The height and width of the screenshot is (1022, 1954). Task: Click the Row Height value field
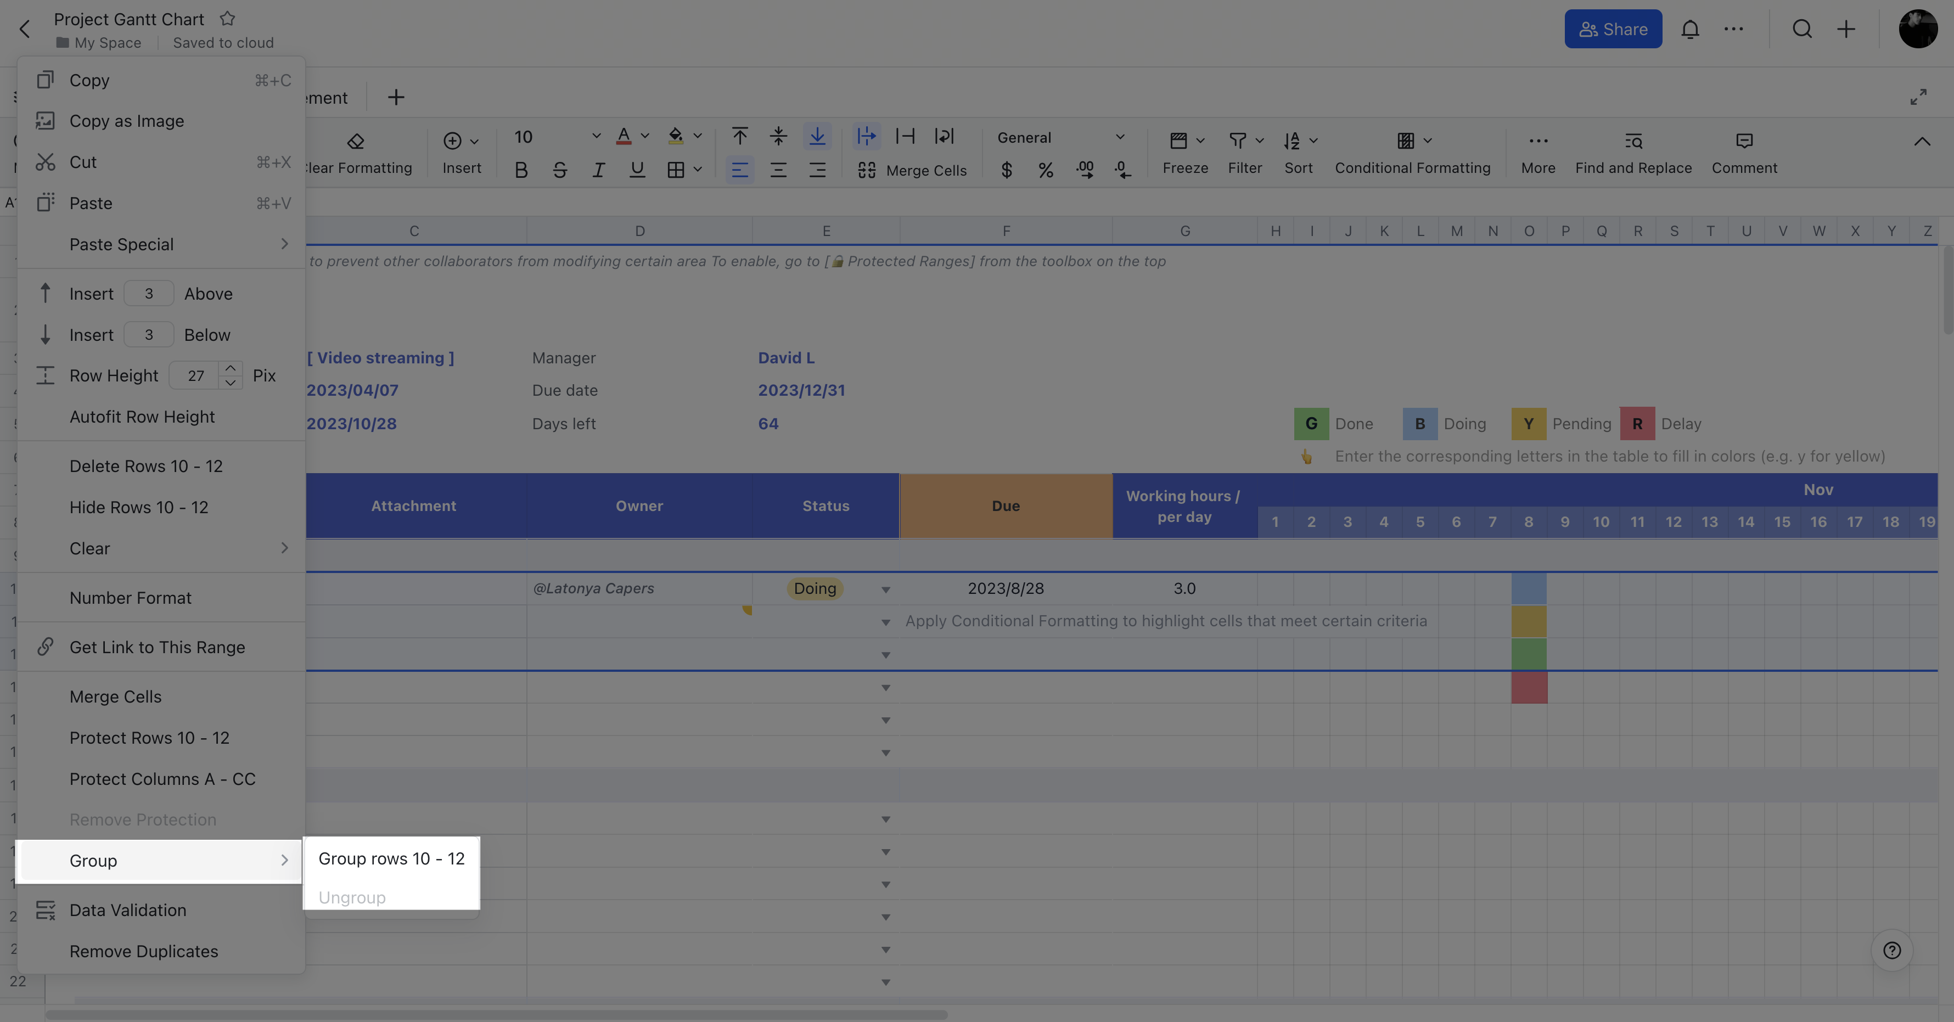click(x=195, y=375)
